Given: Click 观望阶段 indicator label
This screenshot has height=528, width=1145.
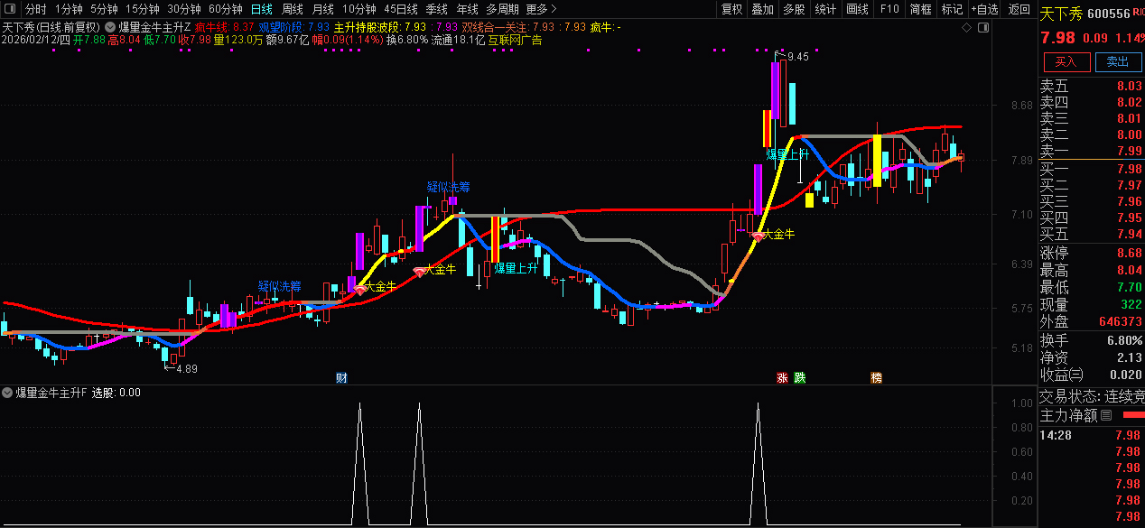Looking at the screenshot, I should point(280,27).
